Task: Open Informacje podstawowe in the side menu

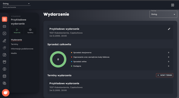Action: point(22,49)
